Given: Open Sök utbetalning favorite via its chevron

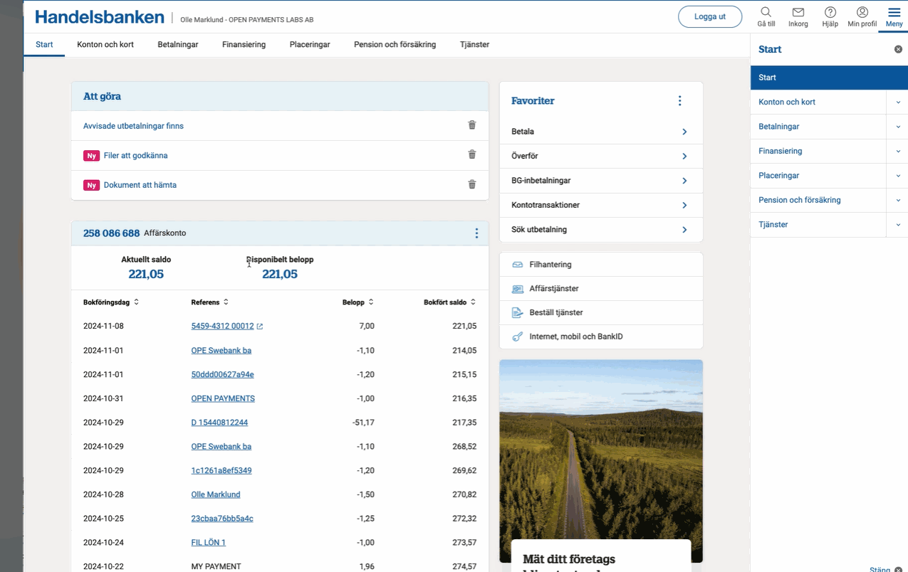Looking at the screenshot, I should [x=684, y=230].
